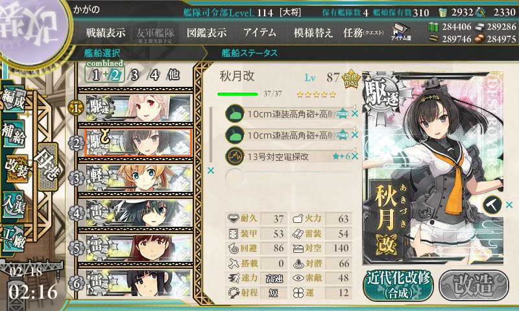Image resolution: width=519 pixels, height=311 pixels.
Task: Open the 他 other ships tab
Action: point(173,75)
